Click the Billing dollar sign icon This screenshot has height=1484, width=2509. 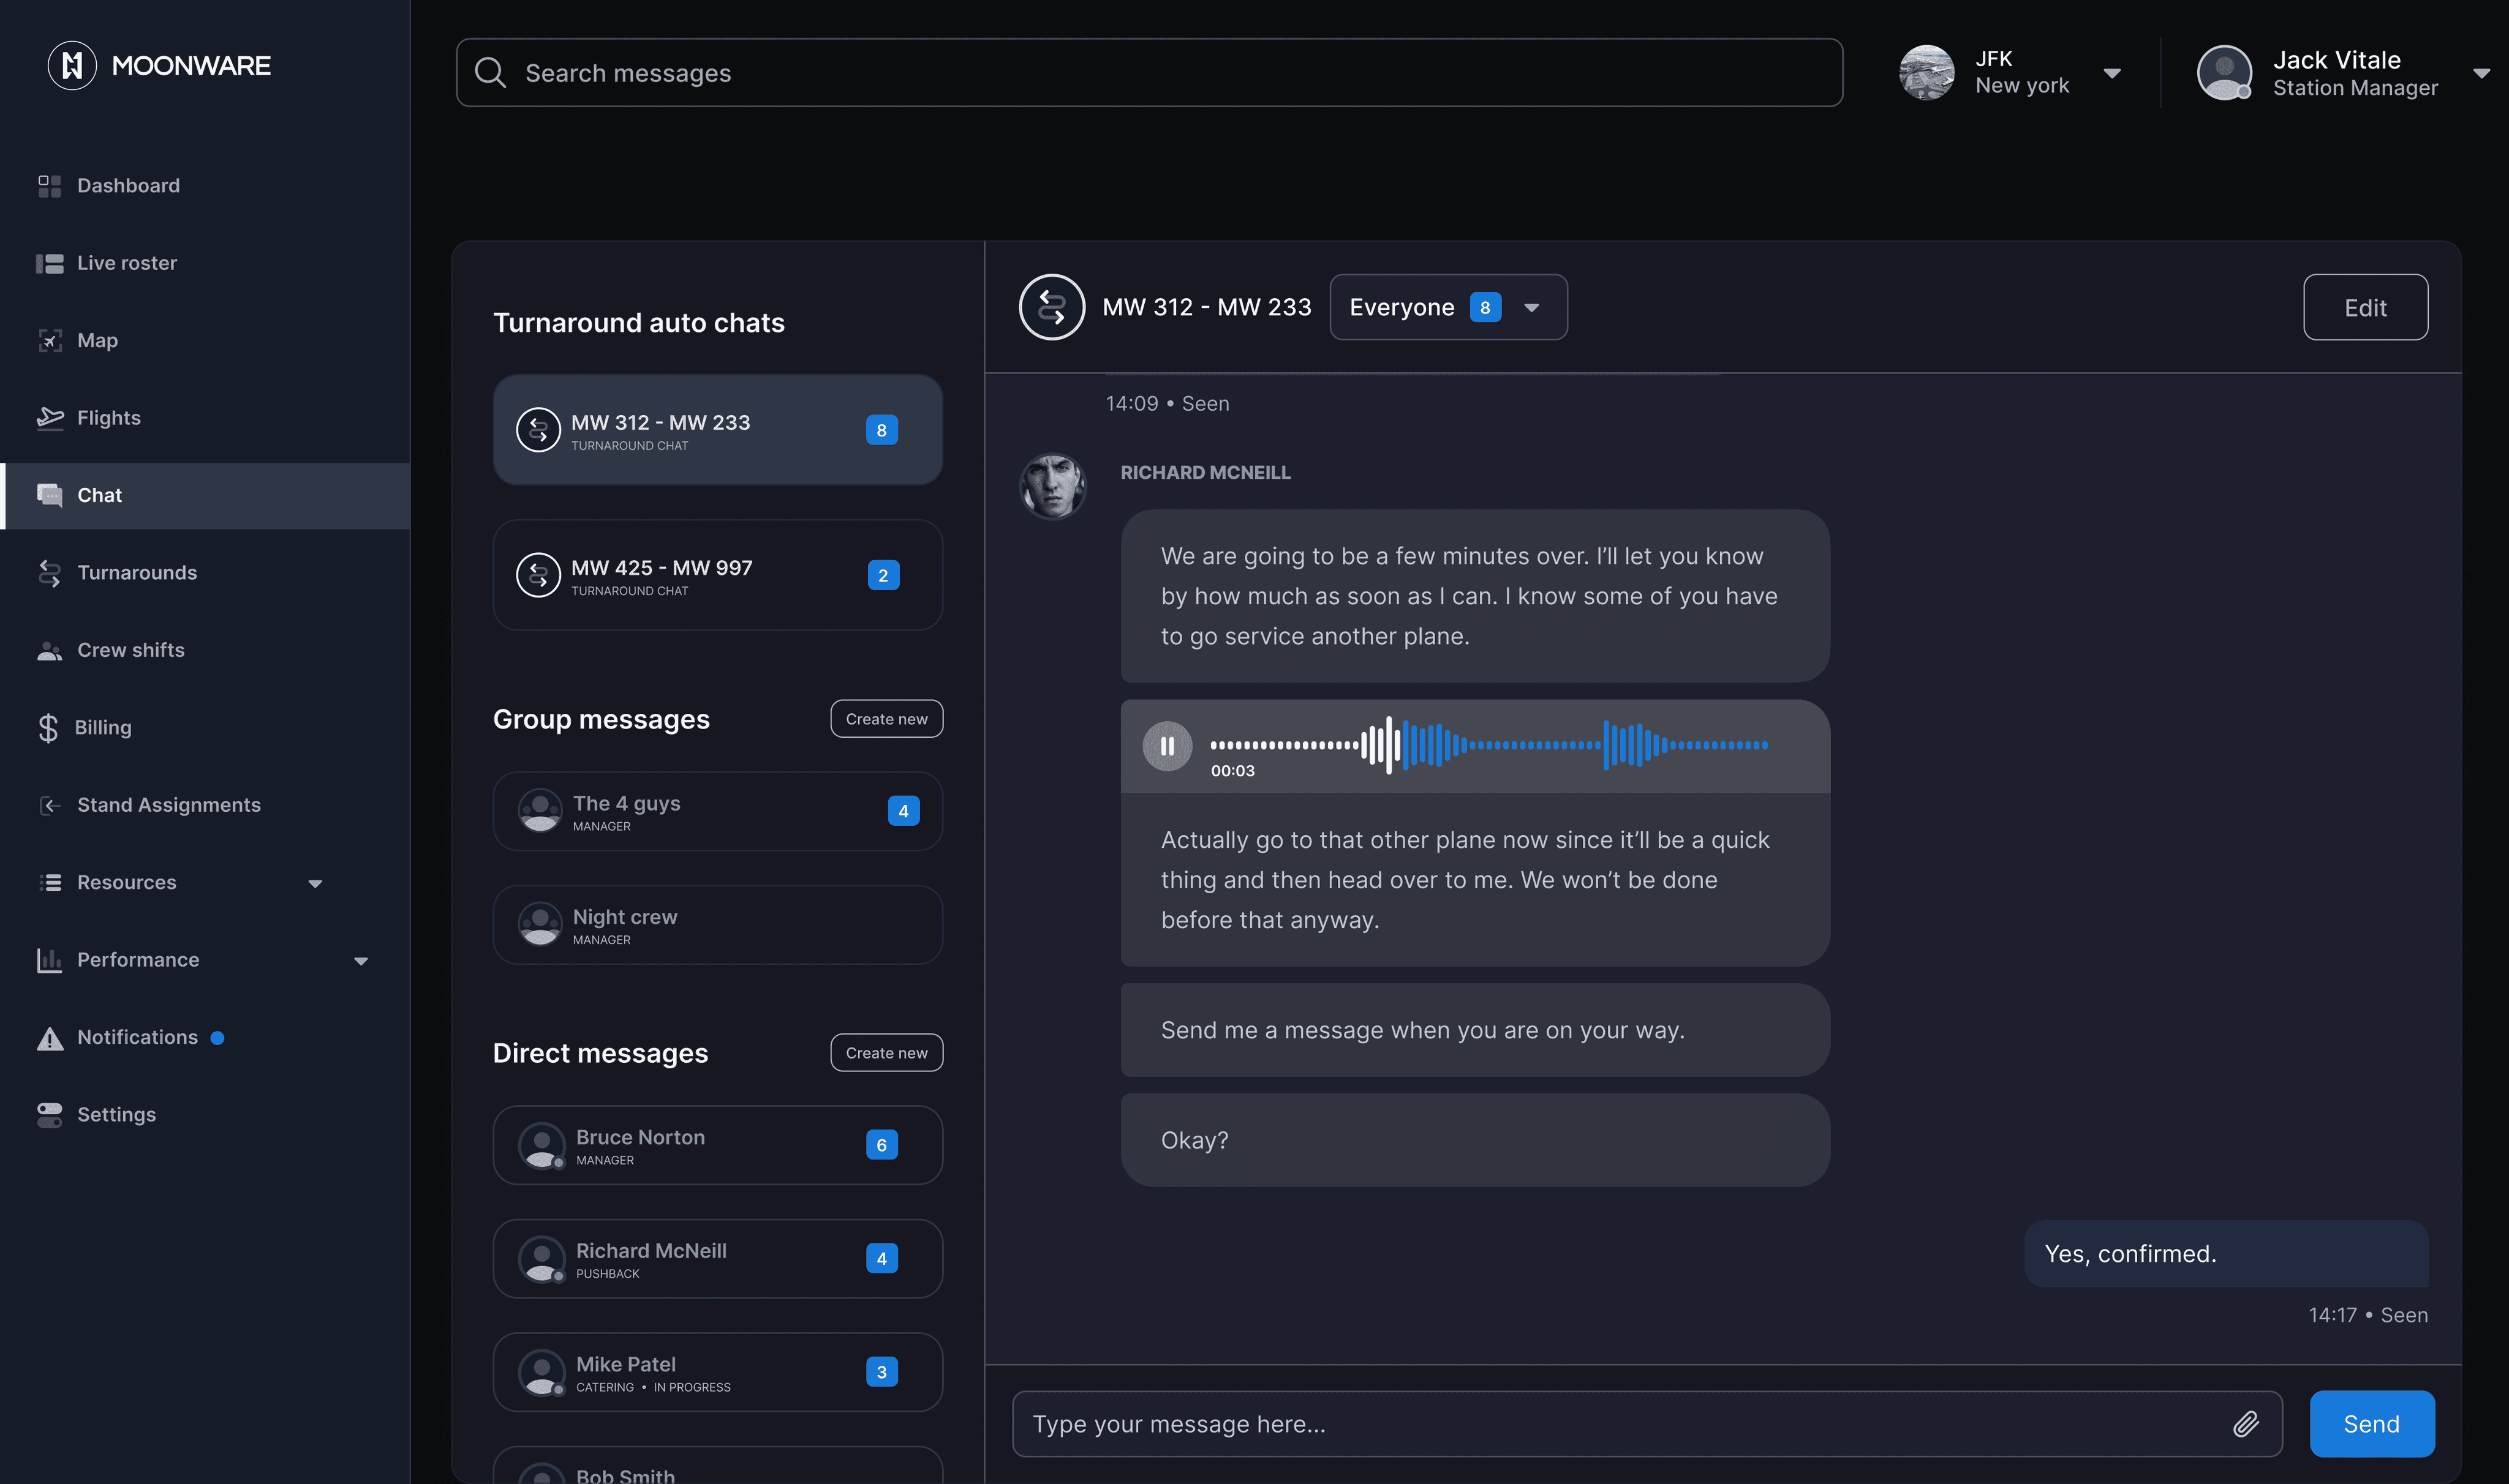[48, 728]
